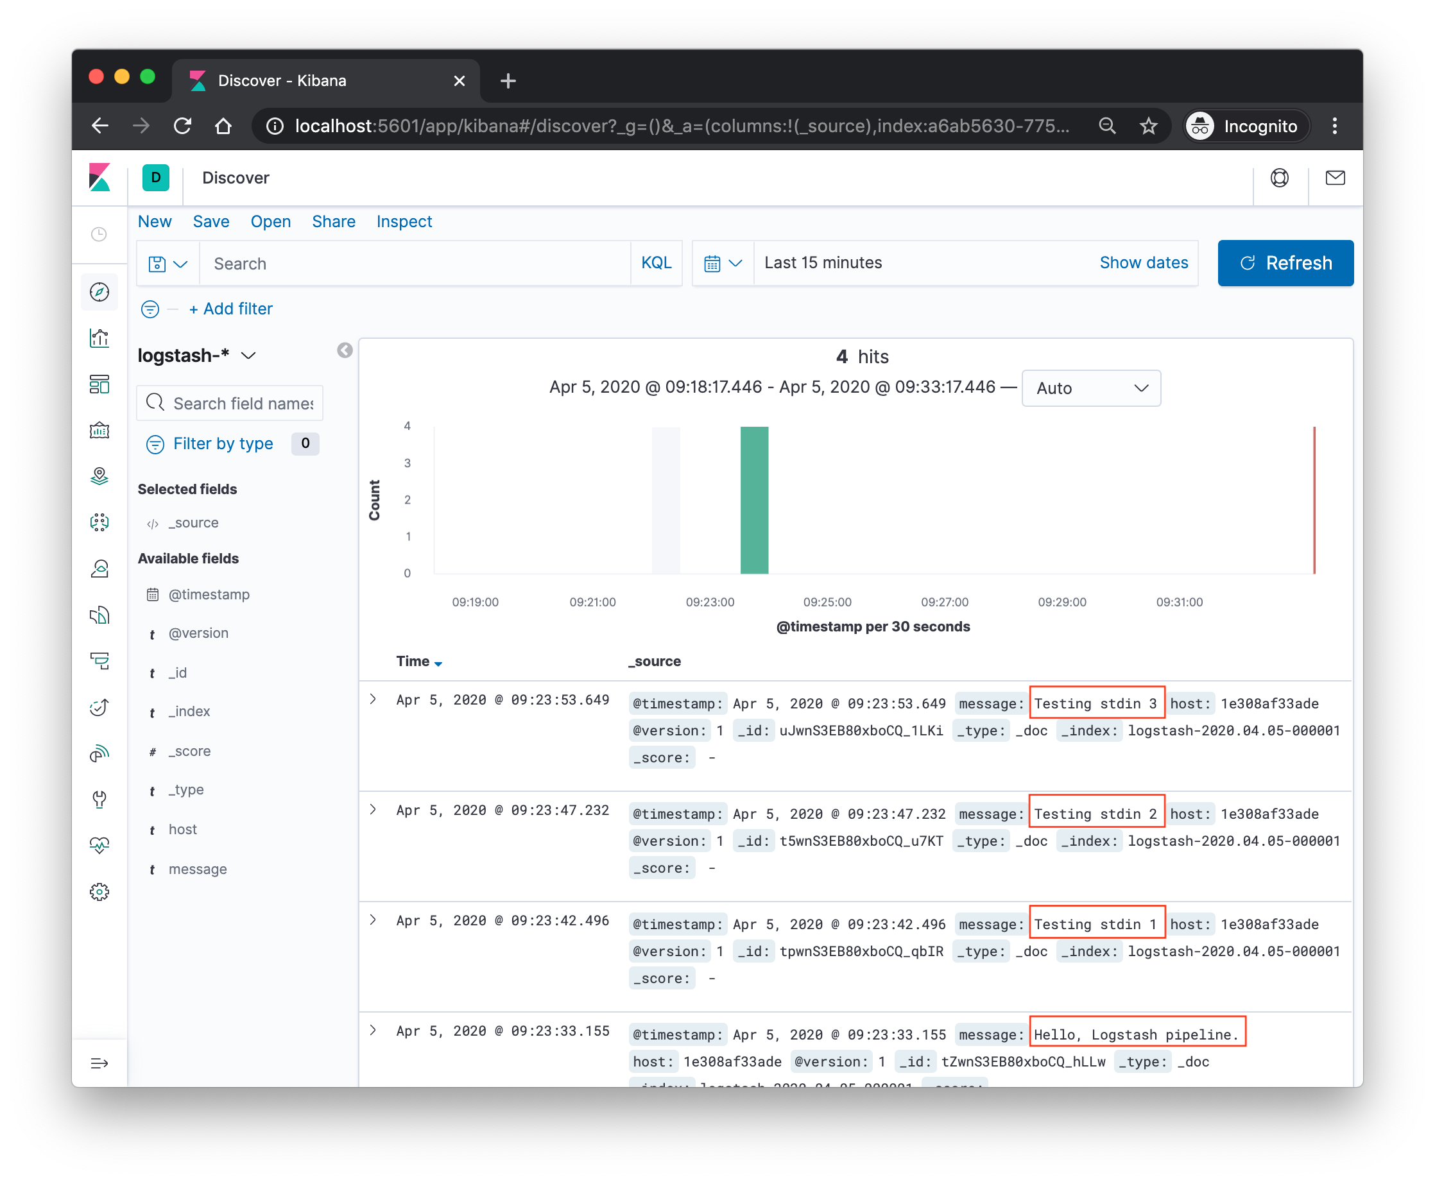
Task: Expand the 09:23:42.496 document row
Action: pyautogui.click(x=372, y=920)
